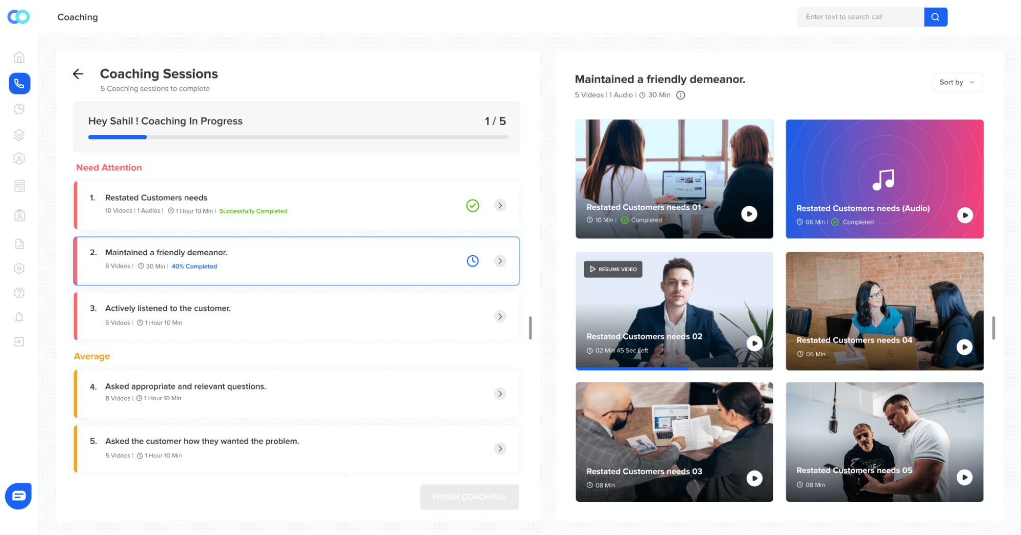The image size is (1021, 535).
Task: Open the call history clock icon
Action: tap(19, 109)
